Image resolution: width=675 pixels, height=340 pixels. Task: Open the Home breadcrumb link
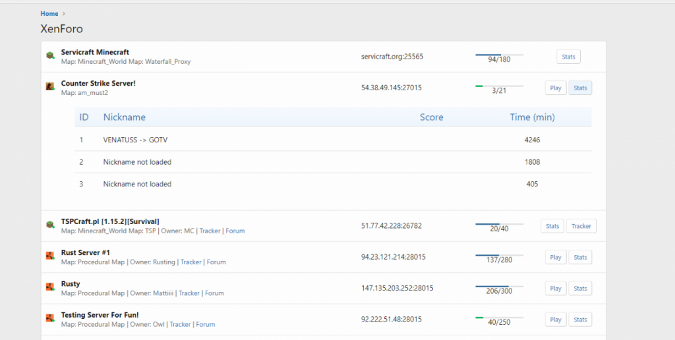coord(49,14)
